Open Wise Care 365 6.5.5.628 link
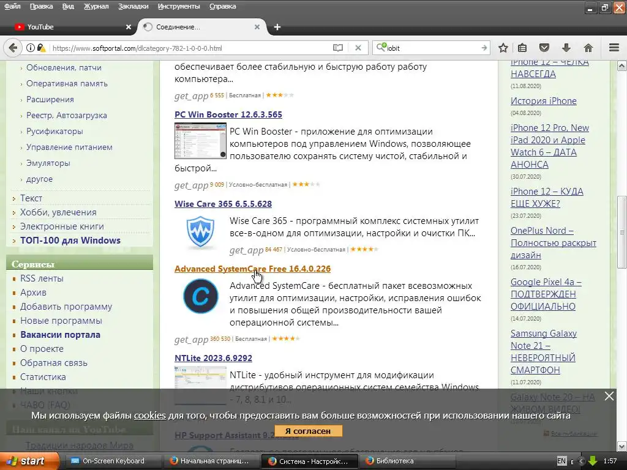627x470 pixels. click(223, 204)
